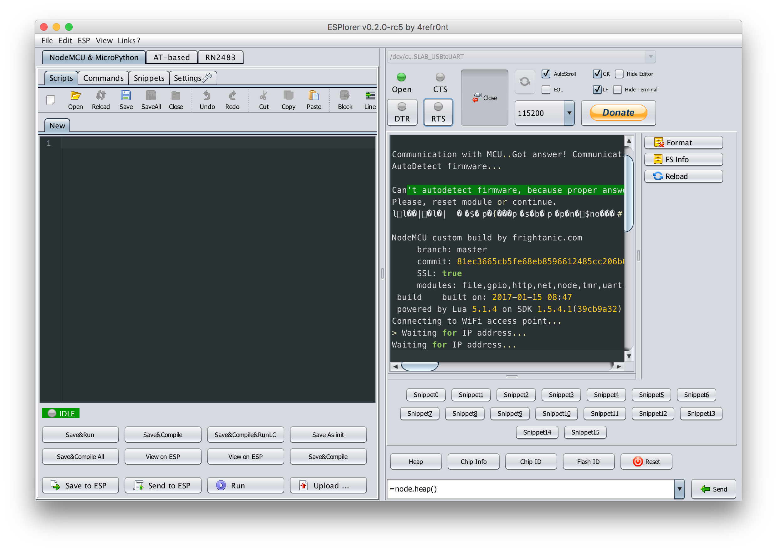Screen dimensions: 777x551
Task: Check the Hide Editor option
Action: (619, 74)
